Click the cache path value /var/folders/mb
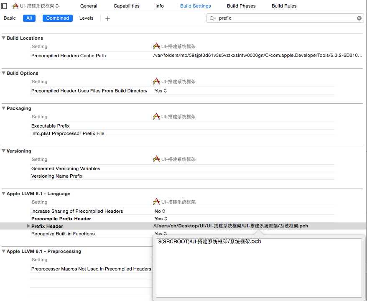 [x=257, y=56]
